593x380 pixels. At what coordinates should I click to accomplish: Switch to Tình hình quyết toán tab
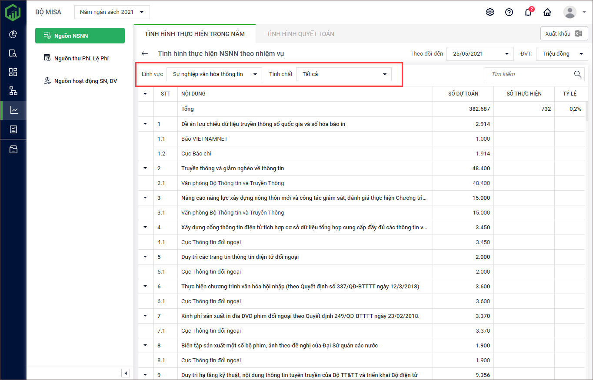pyautogui.click(x=300, y=34)
